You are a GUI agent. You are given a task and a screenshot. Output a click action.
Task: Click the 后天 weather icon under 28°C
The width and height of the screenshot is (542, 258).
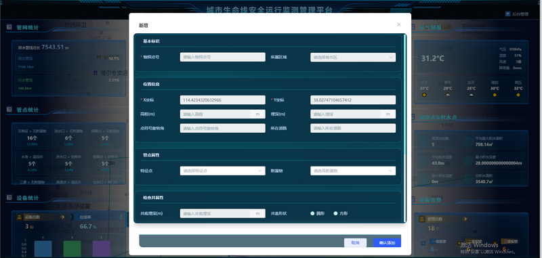click(471, 95)
